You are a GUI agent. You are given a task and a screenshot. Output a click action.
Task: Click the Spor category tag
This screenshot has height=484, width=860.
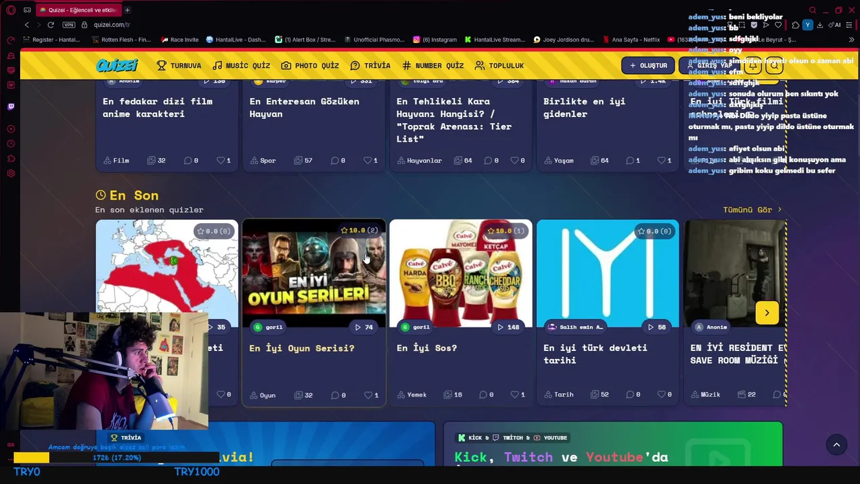pyautogui.click(x=263, y=161)
